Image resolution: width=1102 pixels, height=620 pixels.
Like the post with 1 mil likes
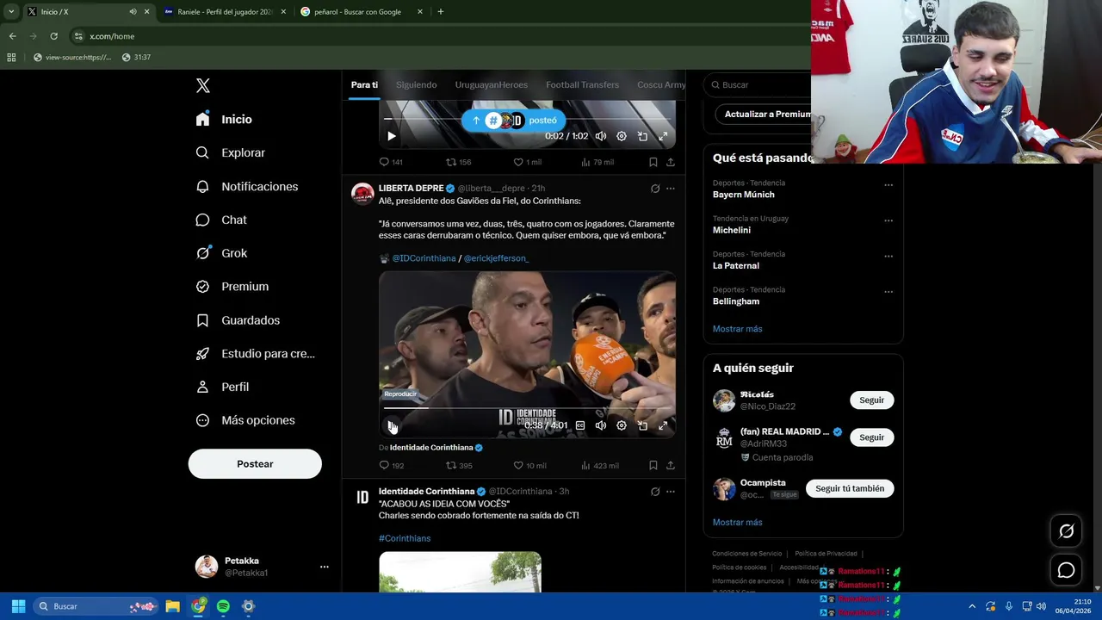527,162
